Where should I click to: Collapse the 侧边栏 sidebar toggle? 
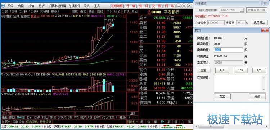point(132,122)
